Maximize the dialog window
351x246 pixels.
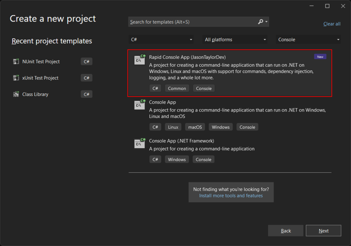point(327,6)
